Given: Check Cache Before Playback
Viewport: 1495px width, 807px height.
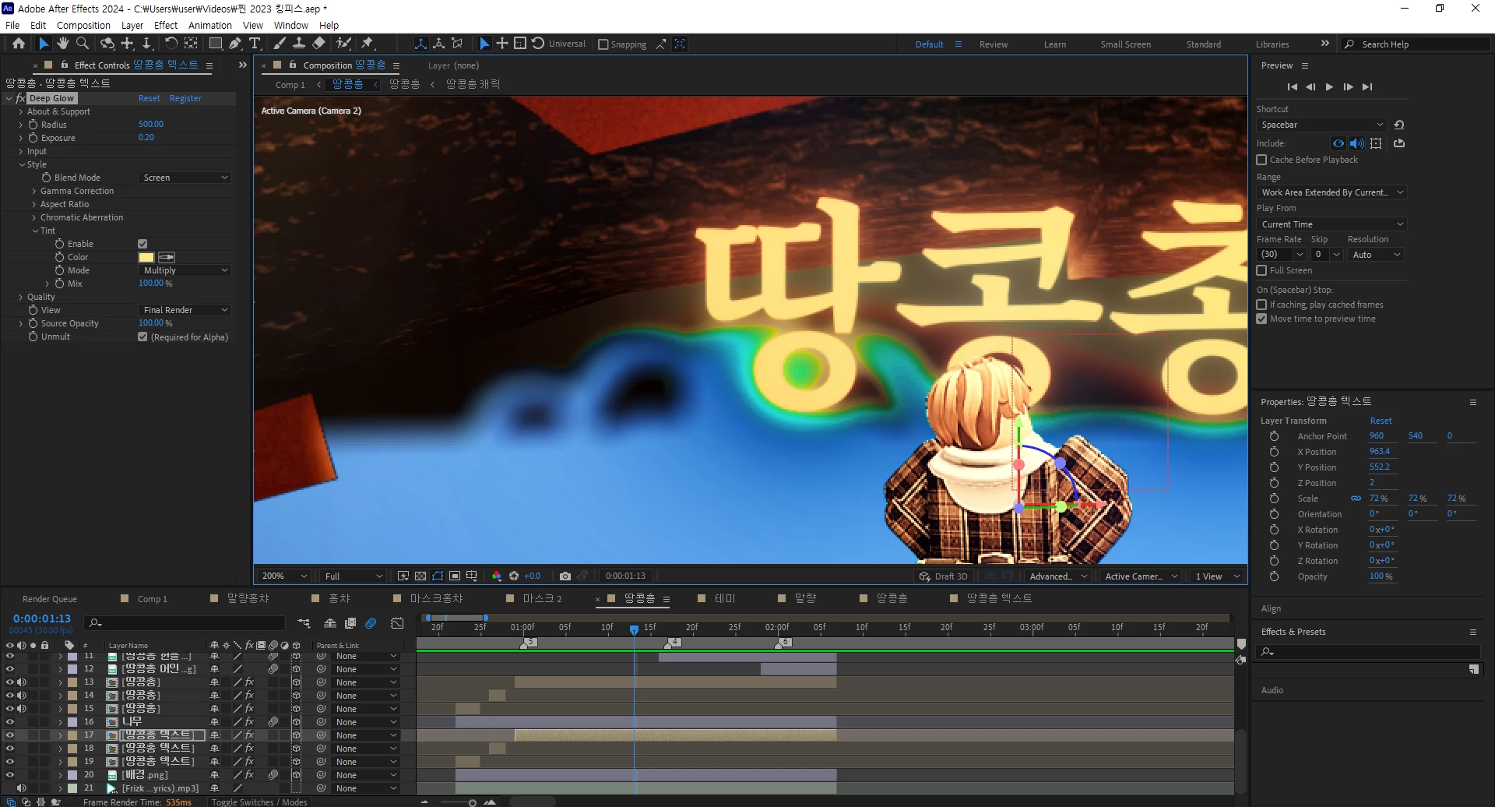Looking at the screenshot, I should click(x=1261, y=160).
